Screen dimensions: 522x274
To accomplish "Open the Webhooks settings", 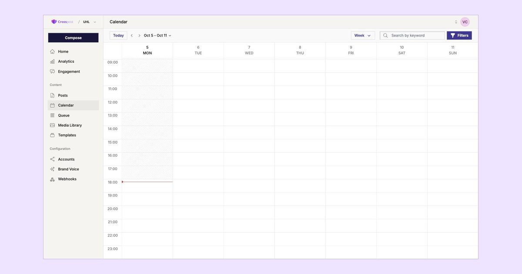I will pos(73,179).
